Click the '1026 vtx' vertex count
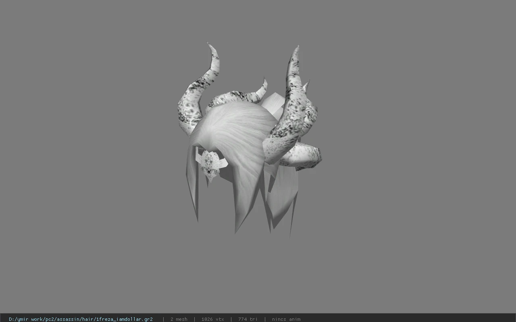The height and width of the screenshot is (322, 516). coord(212,319)
